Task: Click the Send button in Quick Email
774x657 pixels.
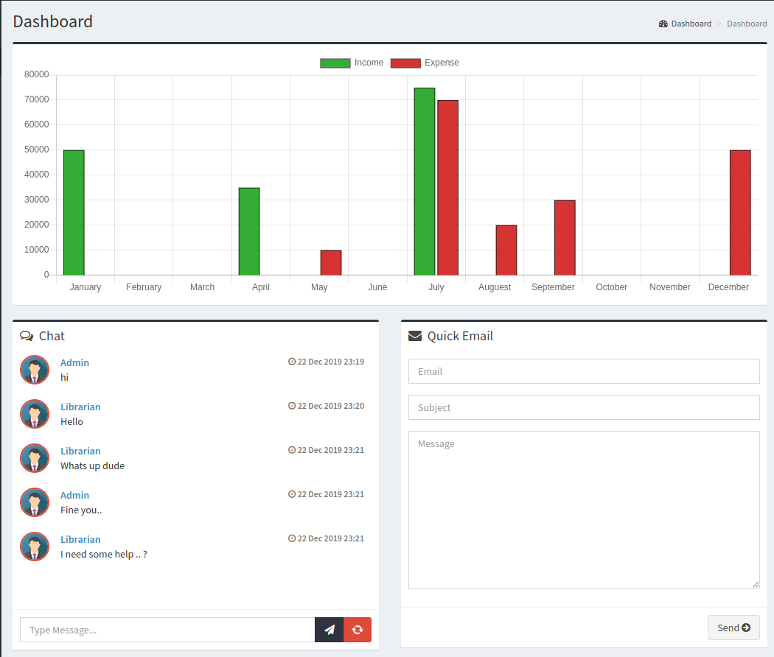Action: coord(733,627)
